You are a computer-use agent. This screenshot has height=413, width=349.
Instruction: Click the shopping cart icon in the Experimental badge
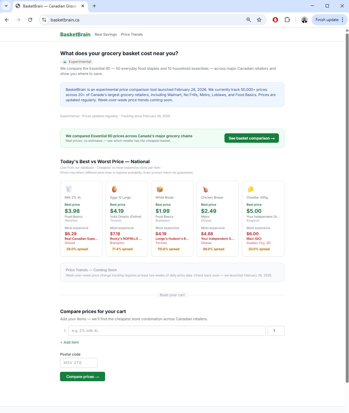click(64, 62)
